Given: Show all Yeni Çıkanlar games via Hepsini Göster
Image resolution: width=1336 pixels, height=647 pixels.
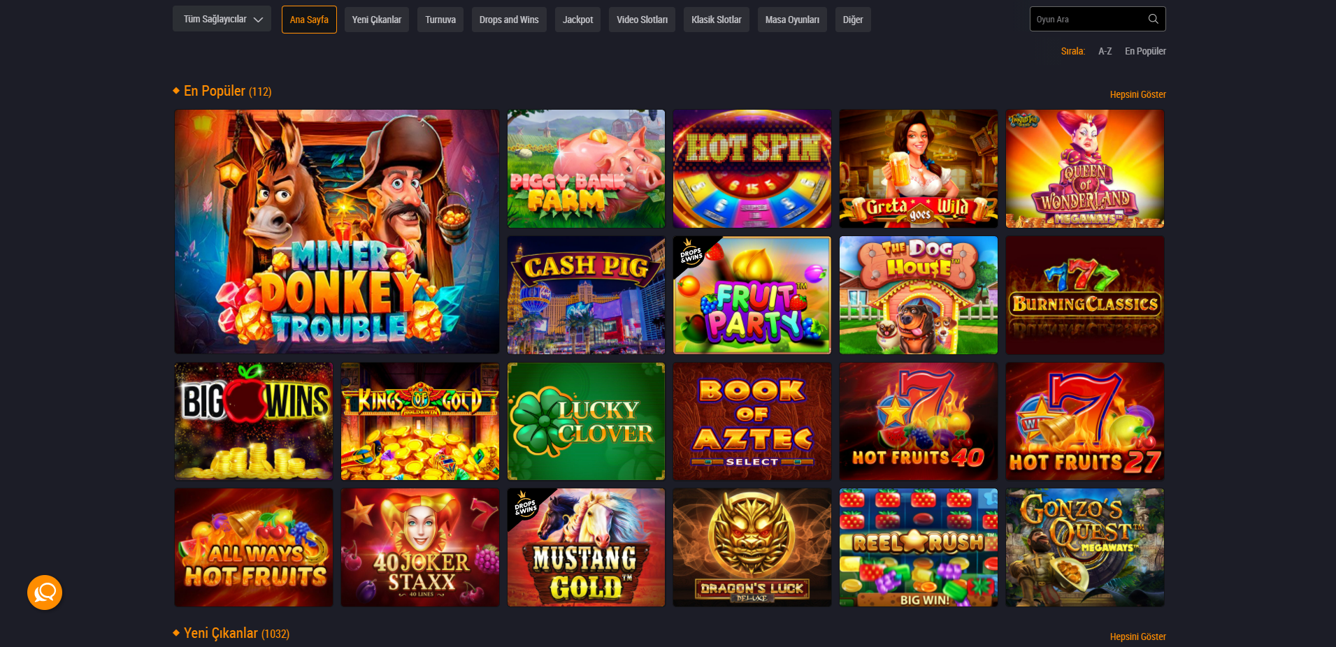Looking at the screenshot, I should coord(1137,637).
